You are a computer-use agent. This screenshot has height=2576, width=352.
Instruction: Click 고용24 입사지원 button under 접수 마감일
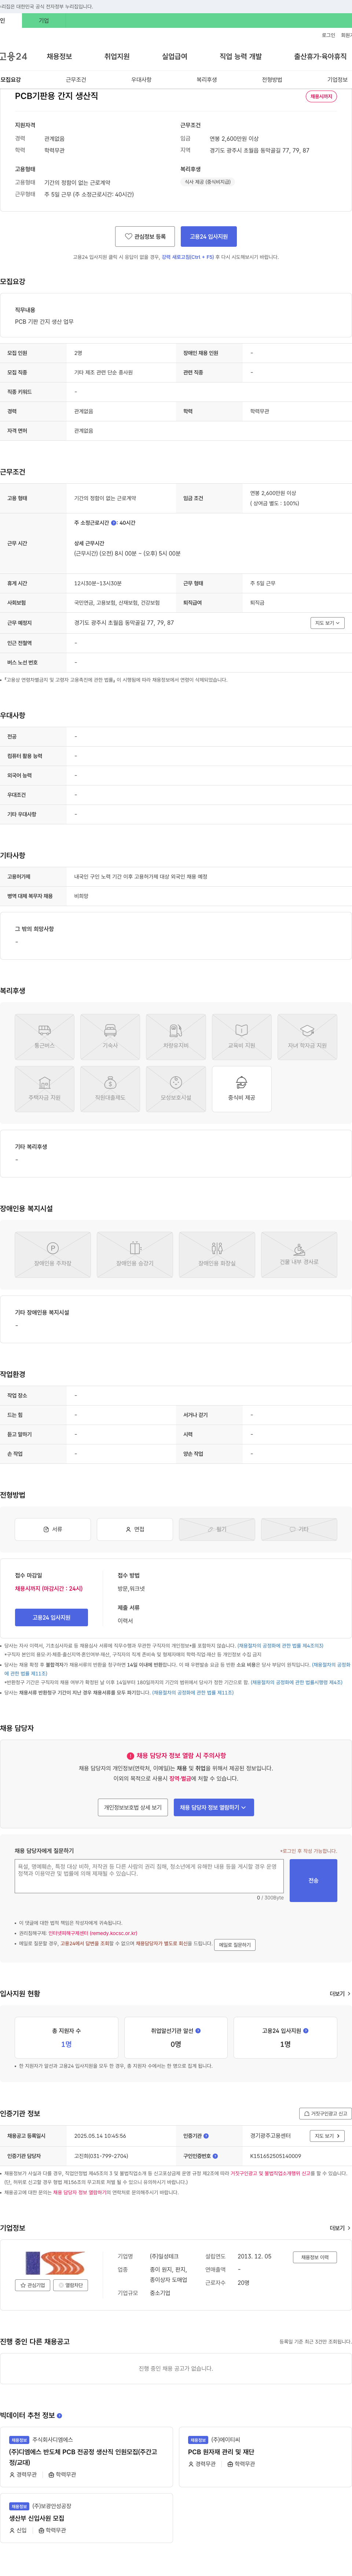(51, 1617)
